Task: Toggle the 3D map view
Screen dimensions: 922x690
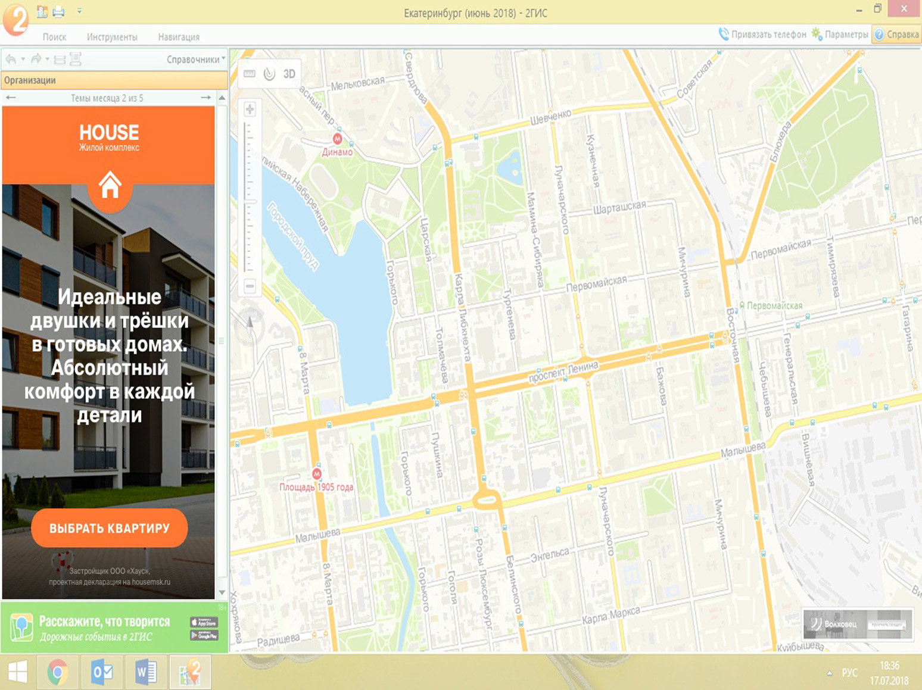Action: pyautogui.click(x=289, y=74)
